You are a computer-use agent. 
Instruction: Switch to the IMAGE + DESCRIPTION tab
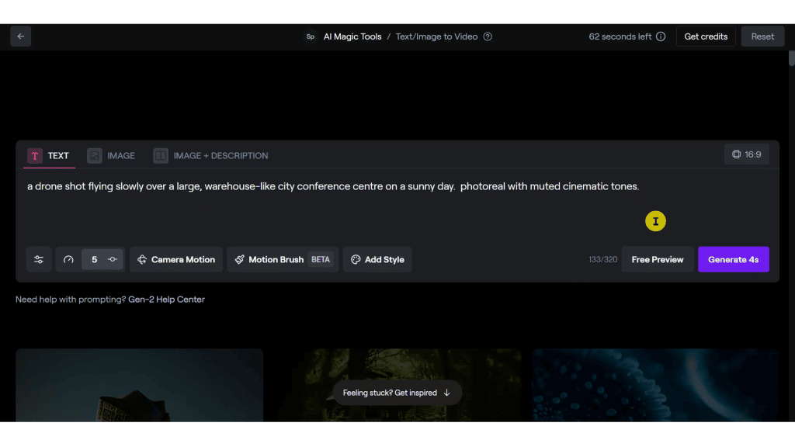210,155
